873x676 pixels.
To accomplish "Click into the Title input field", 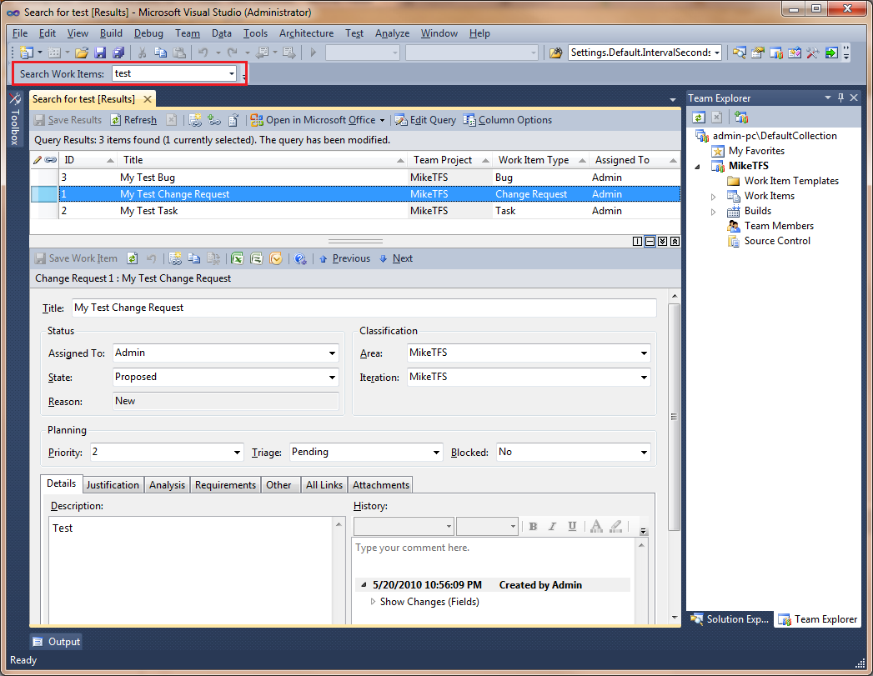I will coord(364,308).
